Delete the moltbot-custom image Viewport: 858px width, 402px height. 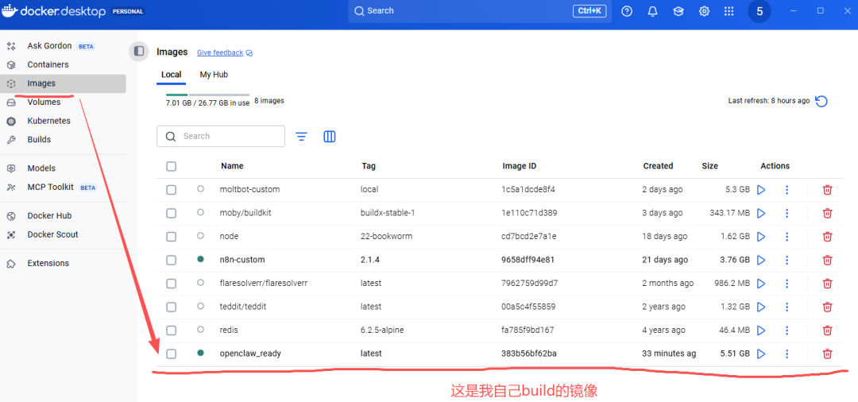(x=827, y=190)
